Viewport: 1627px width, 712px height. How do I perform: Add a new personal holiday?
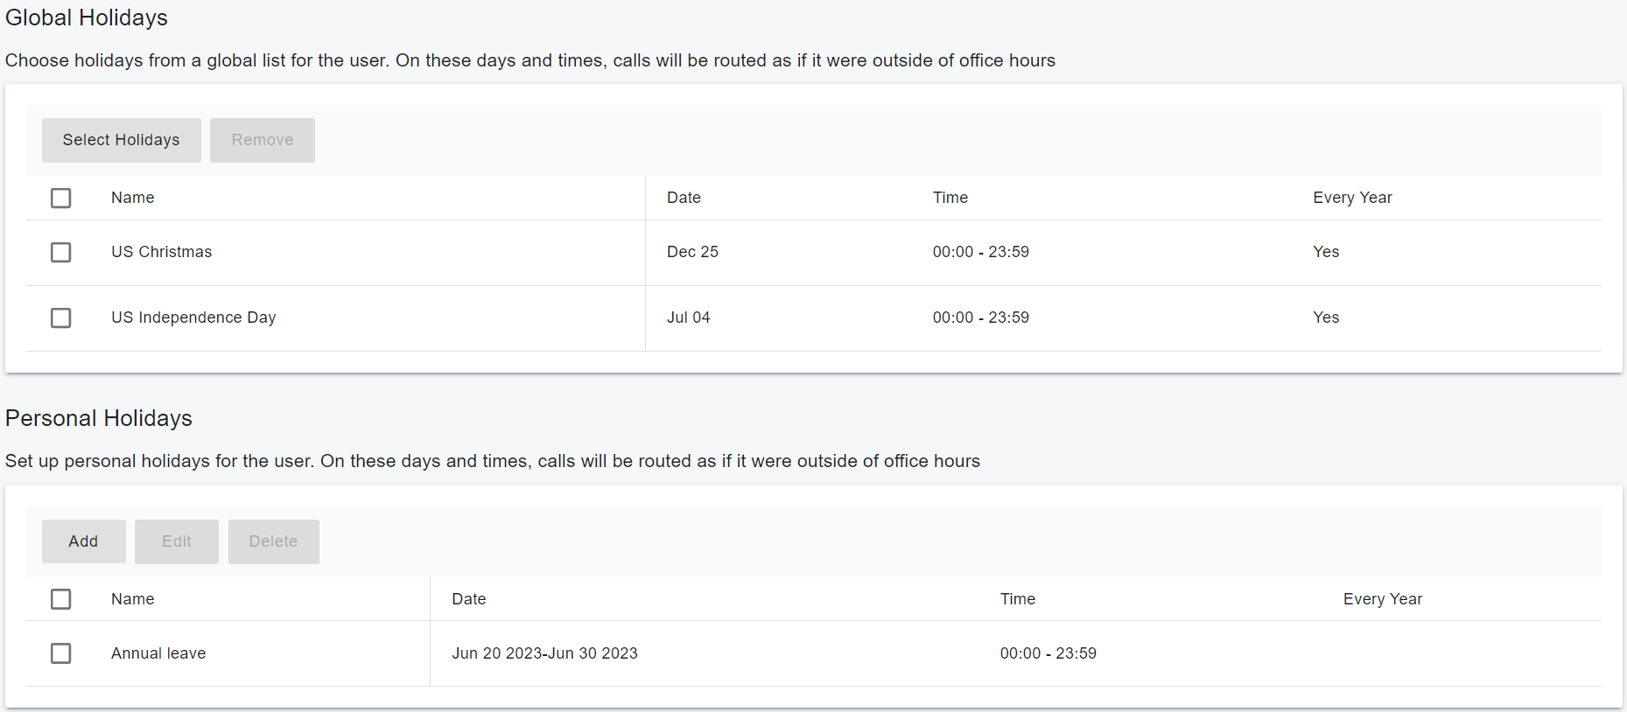coord(83,541)
